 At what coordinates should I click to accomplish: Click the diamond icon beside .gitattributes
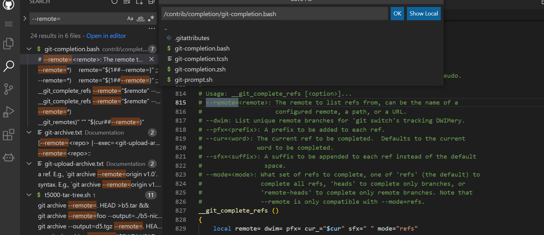169,38
